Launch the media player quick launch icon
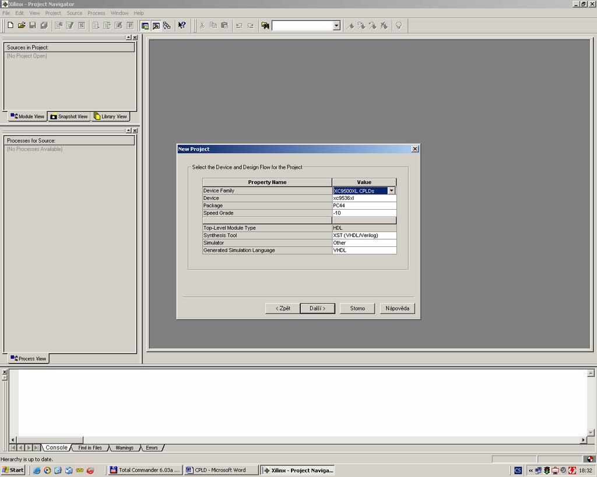This screenshot has height=477, width=597. pos(47,470)
